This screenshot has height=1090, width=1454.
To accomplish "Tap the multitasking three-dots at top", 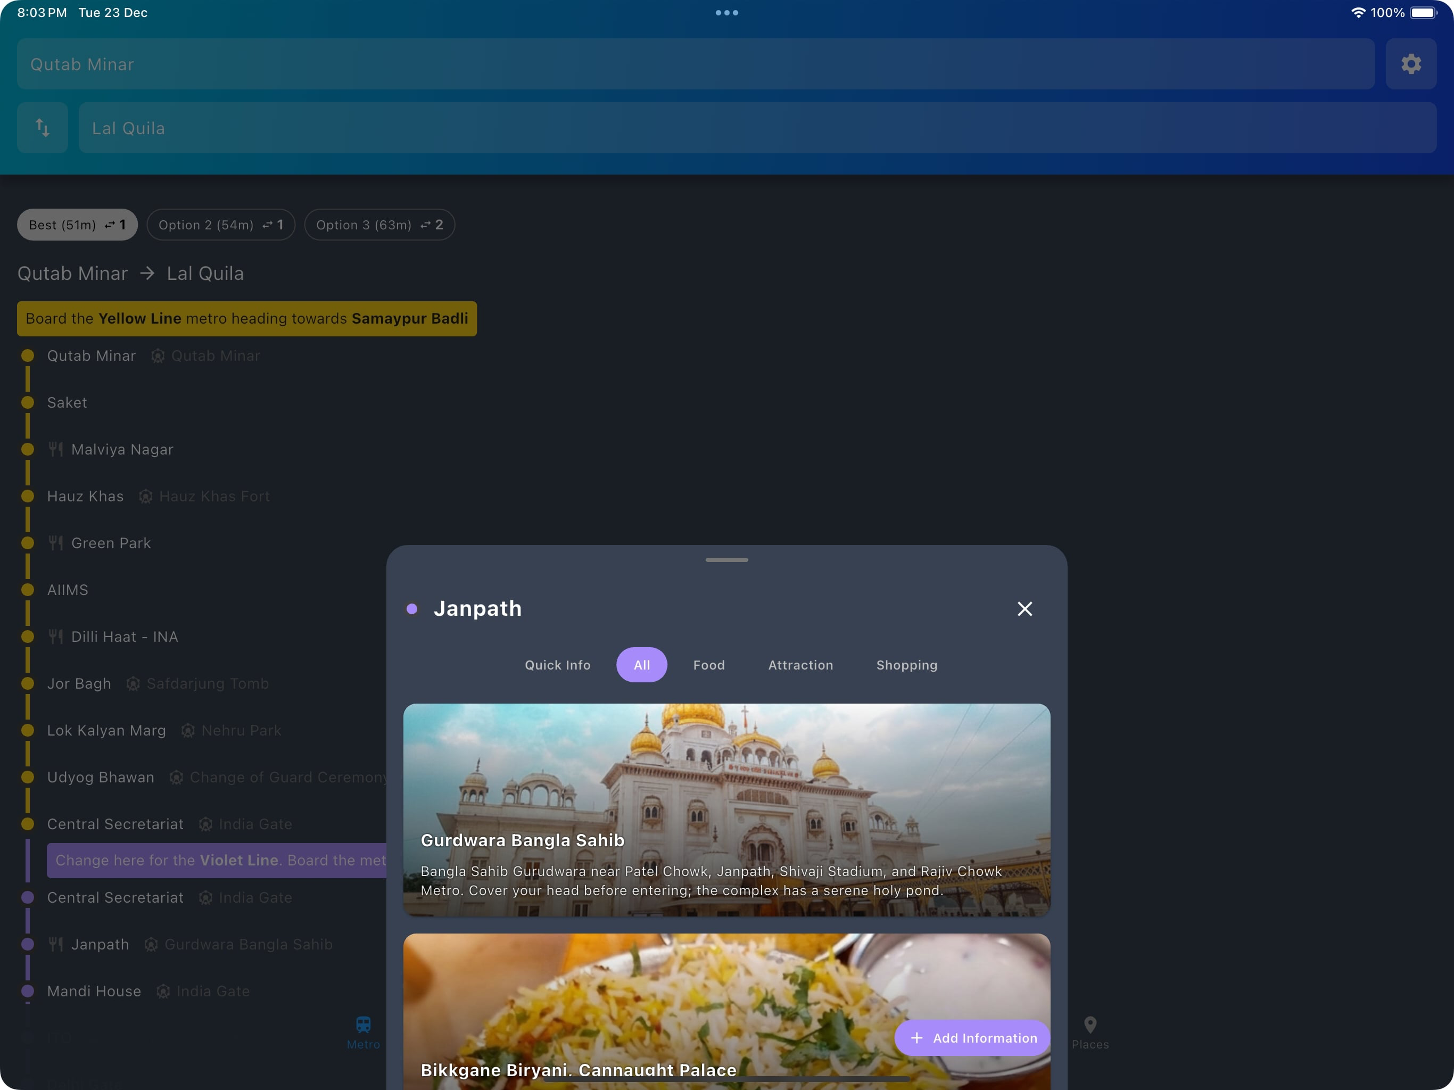I will tap(726, 12).
